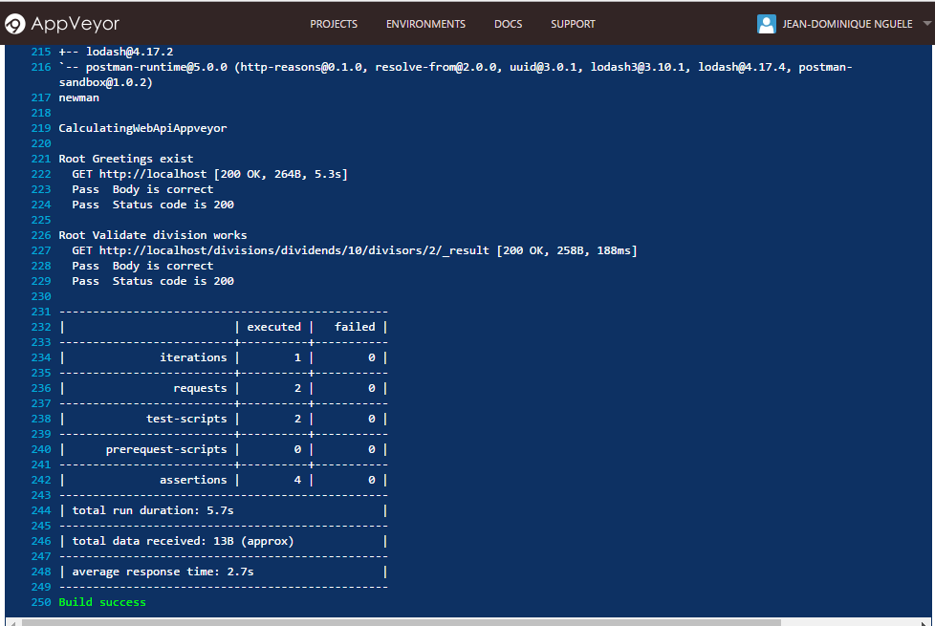Screen dimensions: 935x626
Task: Open the user account dropdown arrow
Action: point(926,24)
